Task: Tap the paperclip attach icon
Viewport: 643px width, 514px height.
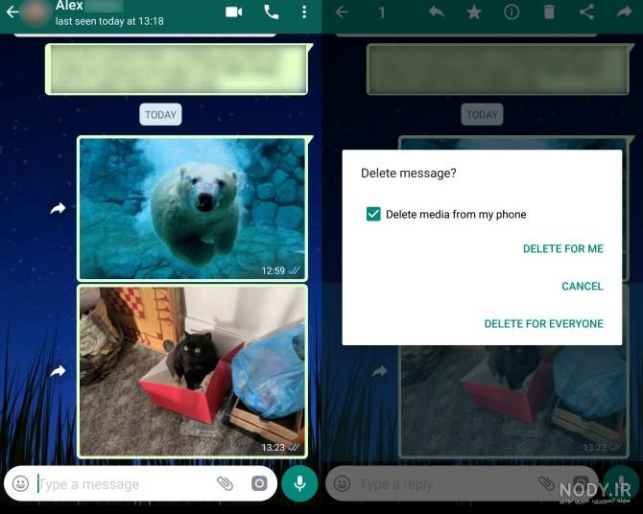Action: tap(225, 483)
